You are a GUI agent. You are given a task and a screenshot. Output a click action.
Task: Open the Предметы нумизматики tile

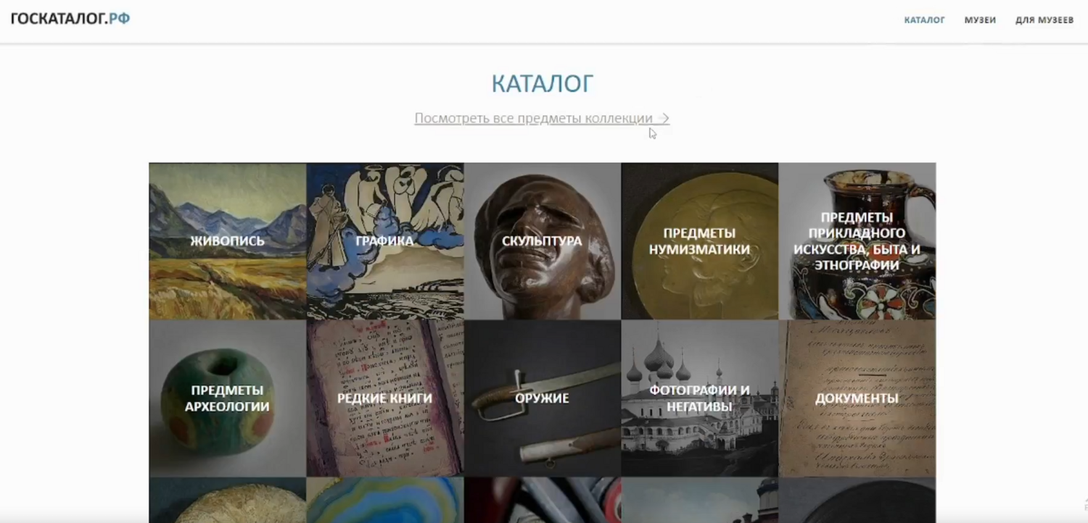click(x=700, y=241)
